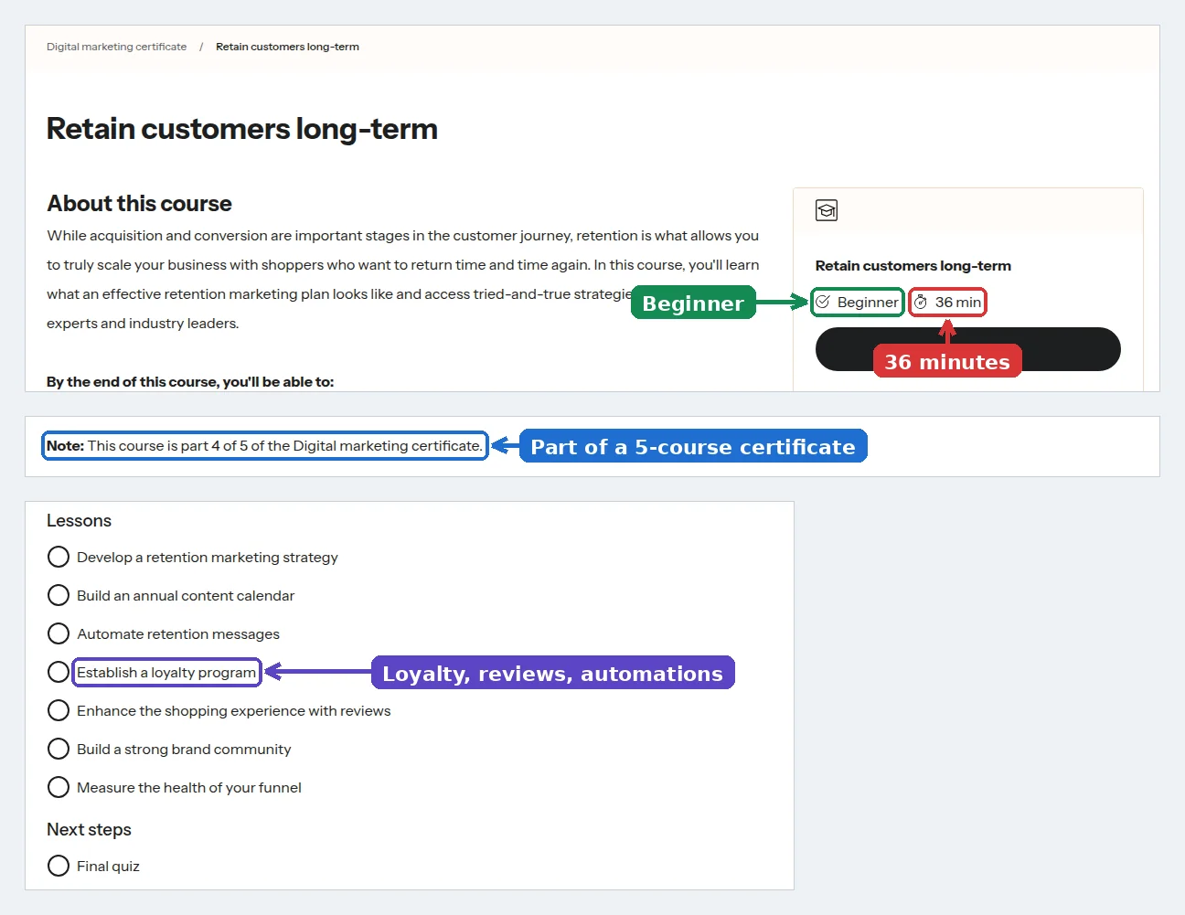Viewport: 1185px width, 915px height.
Task: Open Enhance the shopping experience with reviews lesson
Action: pyautogui.click(x=234, y=711)
